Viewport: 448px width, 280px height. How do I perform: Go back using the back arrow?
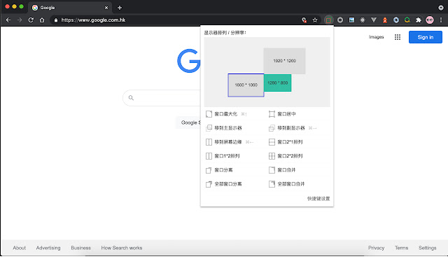[x=8, y=20]
